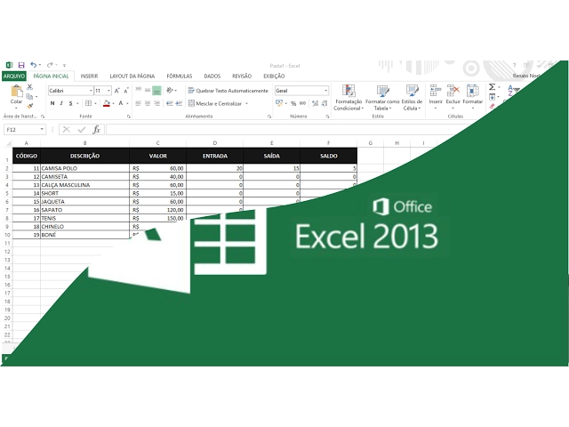The image size is (569, 427).
Task: Click the Undo arrow icon
Action: coord(33,65)
